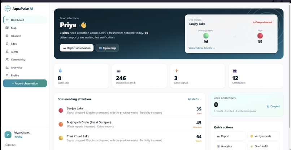
Task: Open the Map page from sidebar
Action: point(25,28)
